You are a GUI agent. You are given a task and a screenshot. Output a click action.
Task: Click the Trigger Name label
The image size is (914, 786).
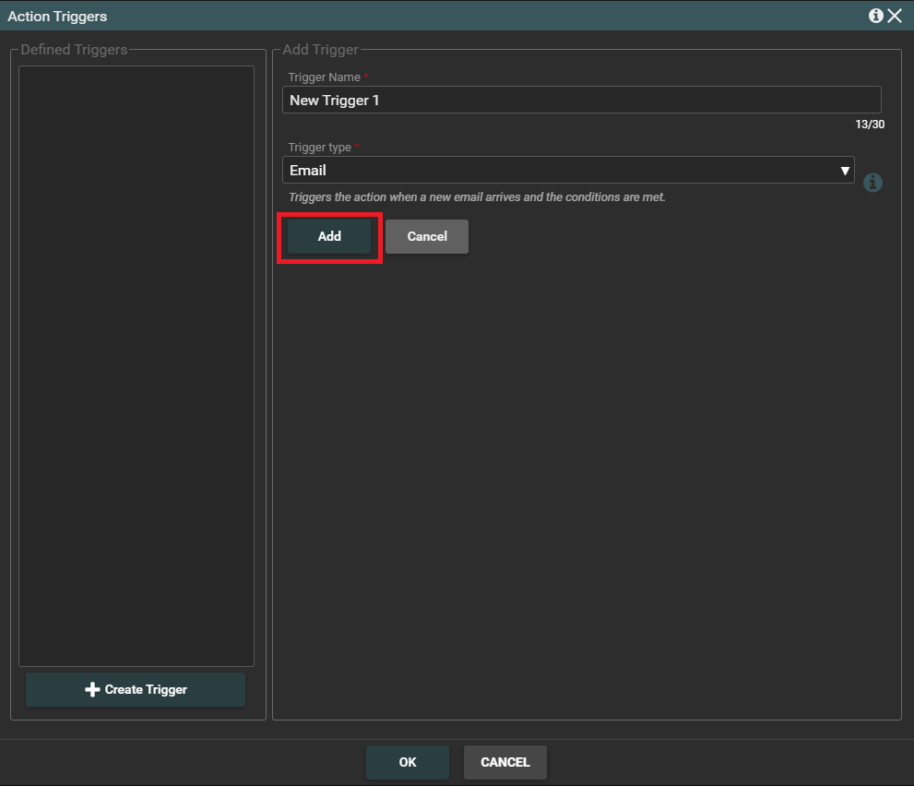[324, 77]
